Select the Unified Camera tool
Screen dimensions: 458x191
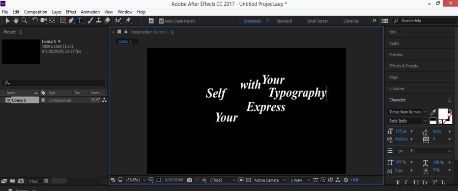44,21
